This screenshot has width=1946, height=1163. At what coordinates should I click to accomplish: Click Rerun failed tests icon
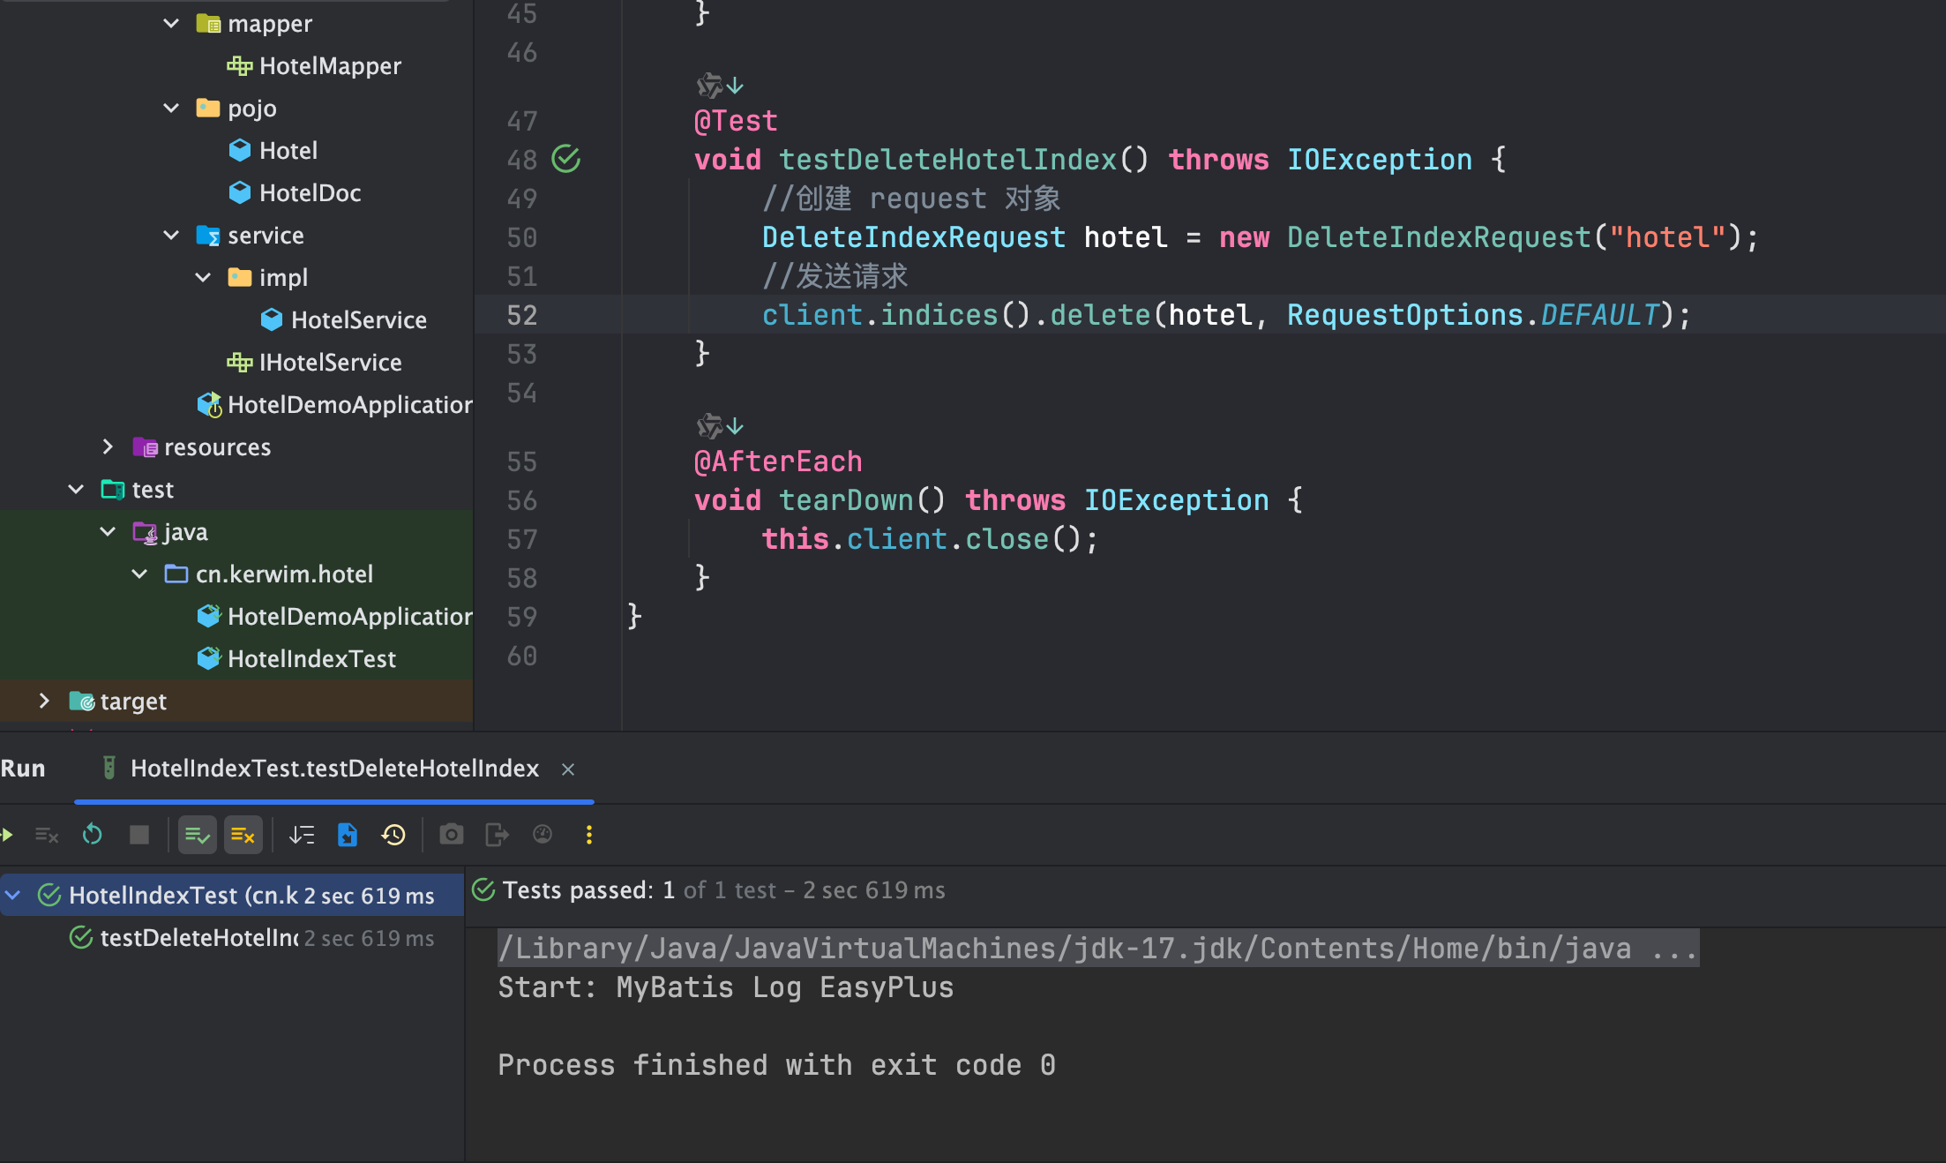(x=47, y=835)
